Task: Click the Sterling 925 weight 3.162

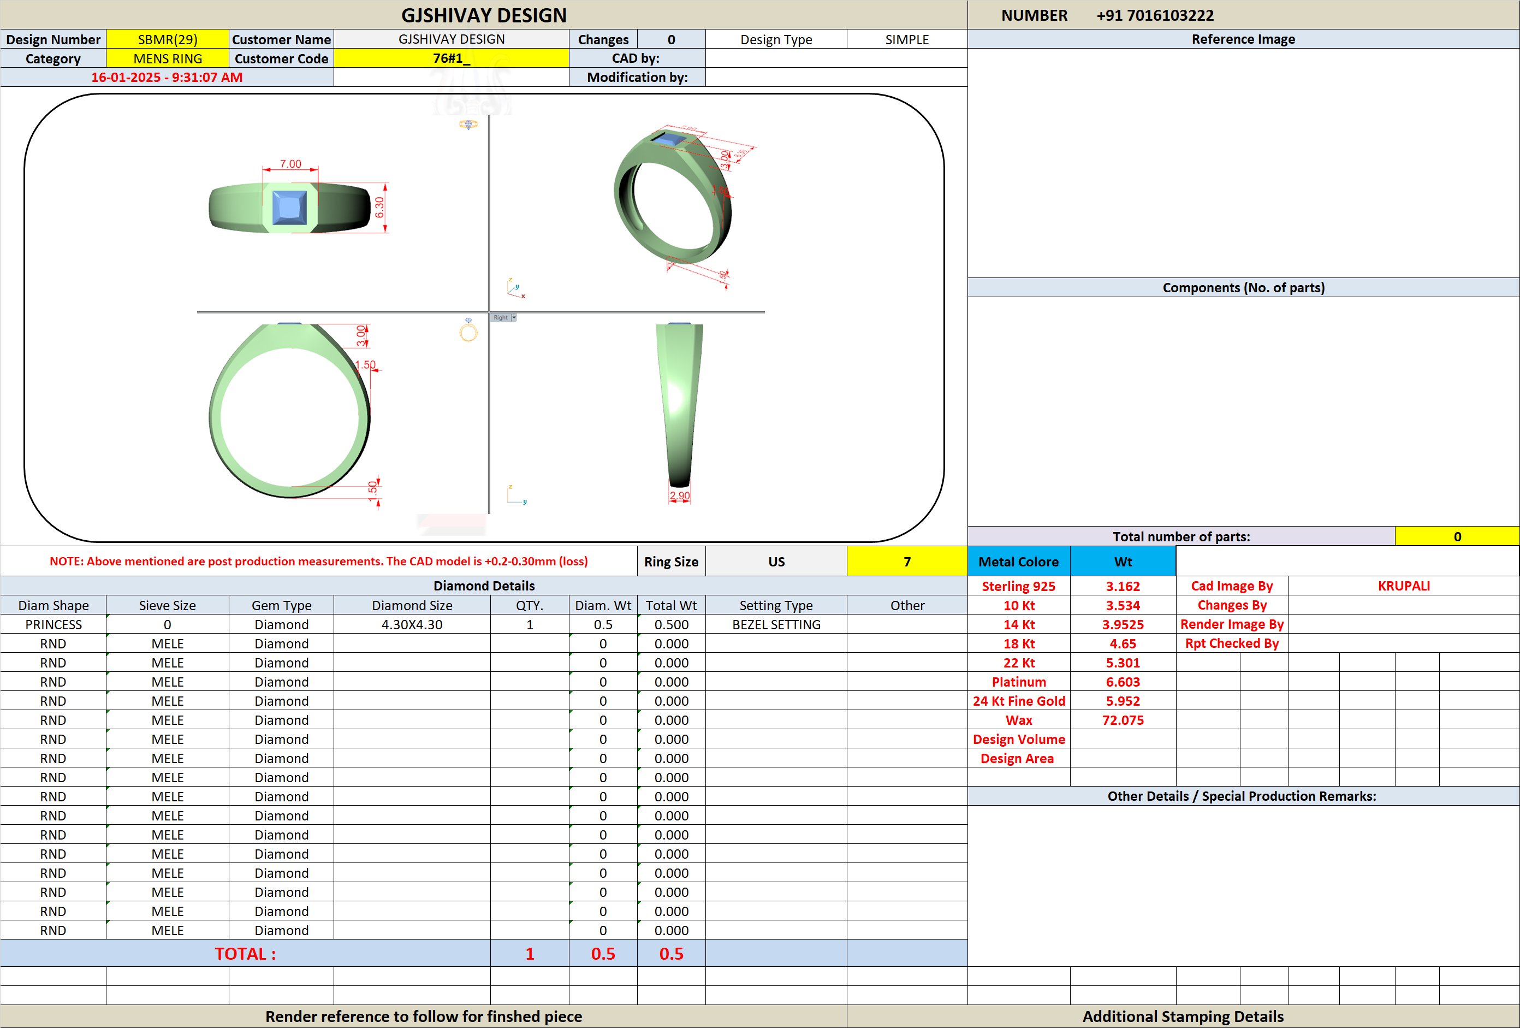Action: (1123, 586)
